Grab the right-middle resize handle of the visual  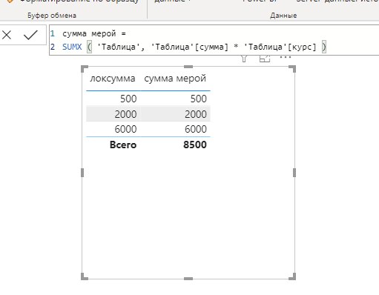(294, 173)
